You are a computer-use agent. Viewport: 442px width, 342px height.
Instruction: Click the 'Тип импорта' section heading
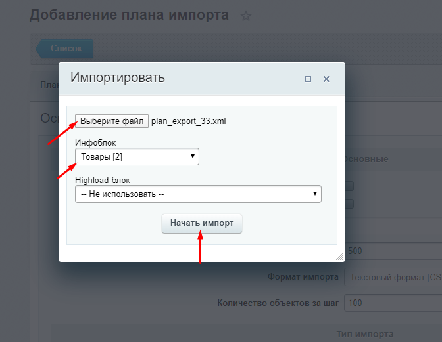(365, 334)
